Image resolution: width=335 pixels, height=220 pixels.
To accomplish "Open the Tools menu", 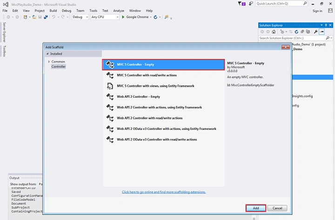I will click(x=93, y=11).
